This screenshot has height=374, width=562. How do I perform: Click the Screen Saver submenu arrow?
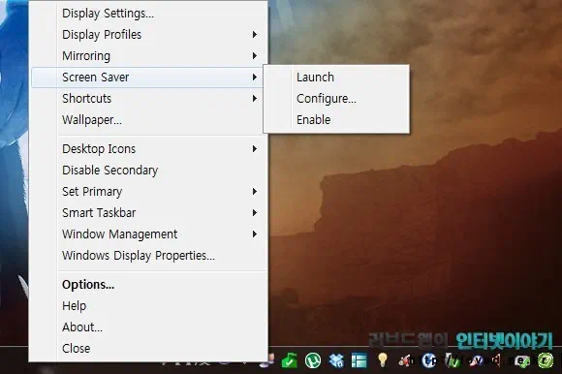tap(255, 77)
